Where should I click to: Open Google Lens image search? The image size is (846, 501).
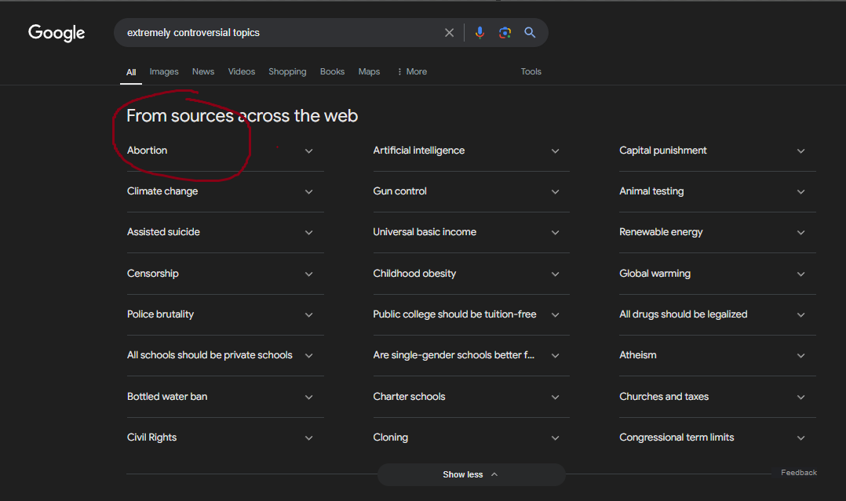click(505, 33)
